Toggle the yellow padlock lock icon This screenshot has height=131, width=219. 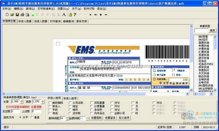tap(71, 15)
